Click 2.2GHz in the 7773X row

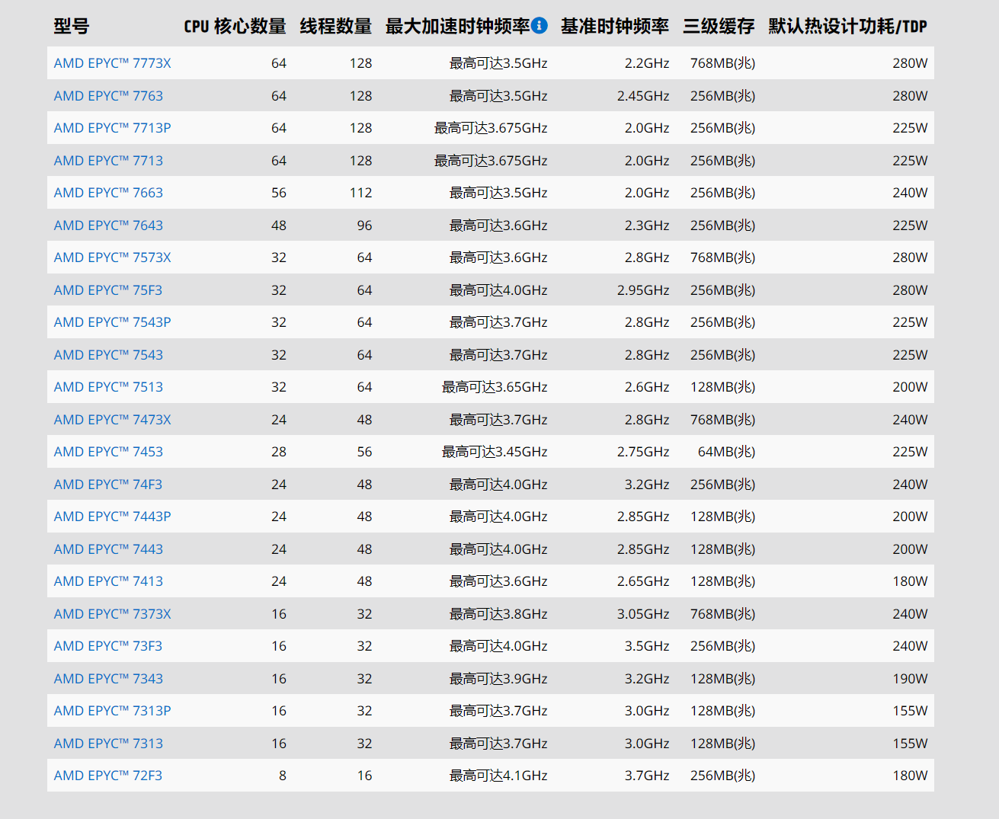[647, 63]
